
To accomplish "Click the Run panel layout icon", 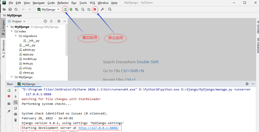I will pos(9,104).
